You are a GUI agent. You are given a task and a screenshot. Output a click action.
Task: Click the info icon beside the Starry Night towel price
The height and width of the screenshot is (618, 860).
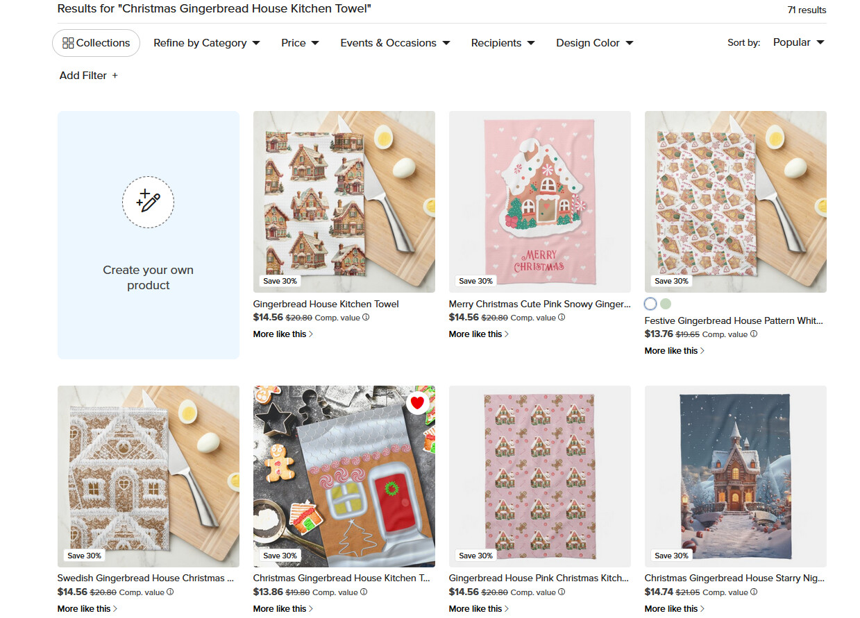coord(754,592)
